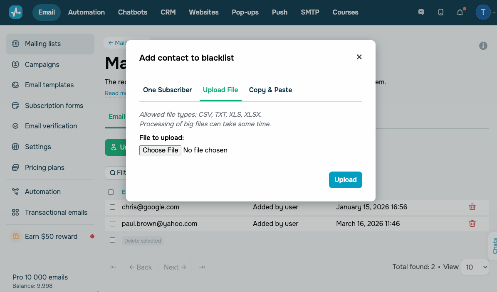Click Choose File to pick a file
This screenshot has width=497, height=292.
pyautogui.click(x=160, y=150)
